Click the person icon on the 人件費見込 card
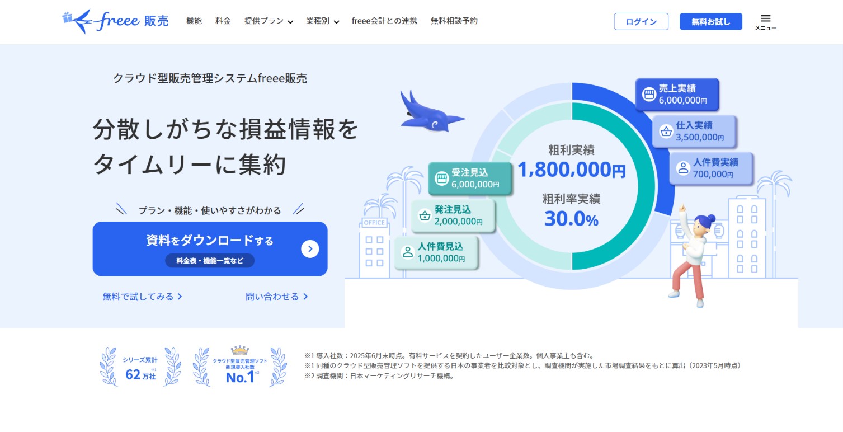Image resolution: width=843 pixels, height=432 pixels. (408, 252)
